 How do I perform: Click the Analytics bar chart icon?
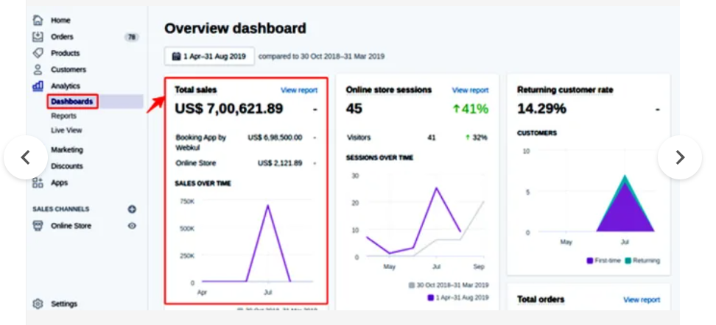[x=38, y=86]
